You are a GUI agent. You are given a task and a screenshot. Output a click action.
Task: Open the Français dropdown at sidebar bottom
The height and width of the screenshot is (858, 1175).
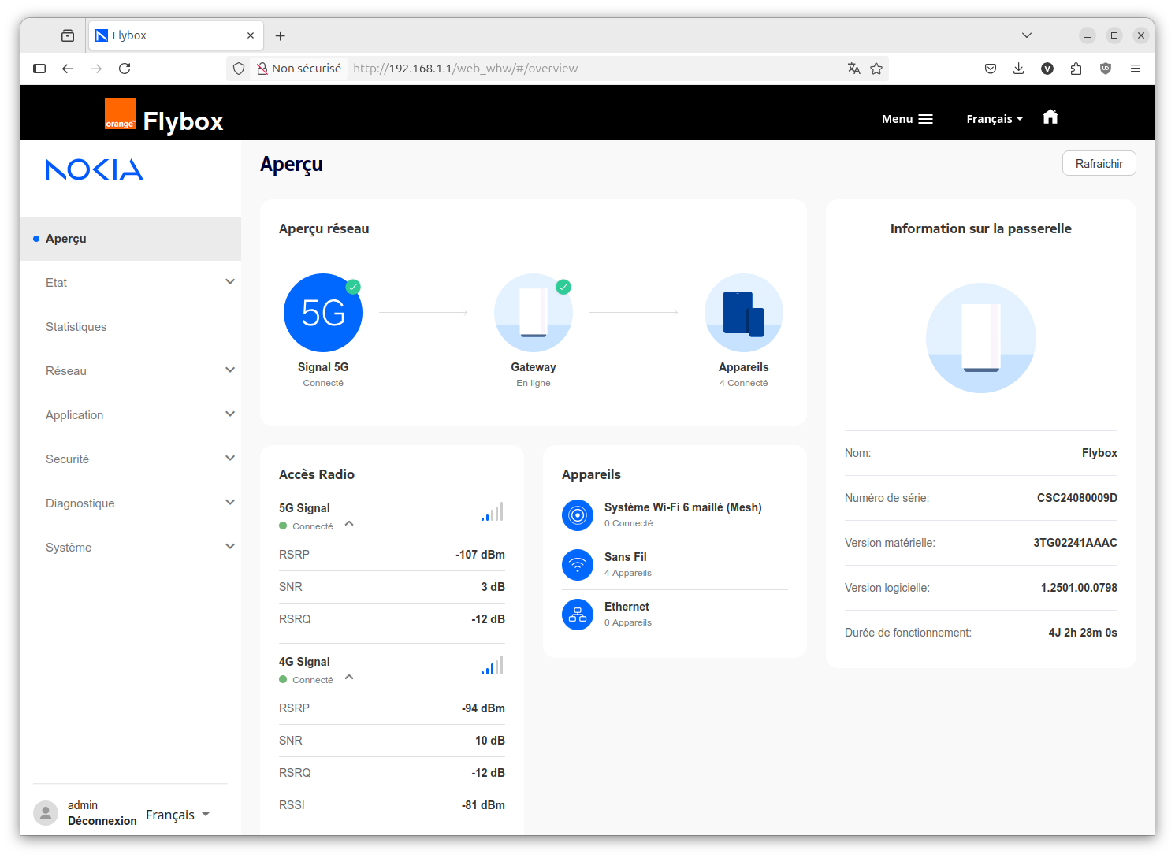[178, 815]
